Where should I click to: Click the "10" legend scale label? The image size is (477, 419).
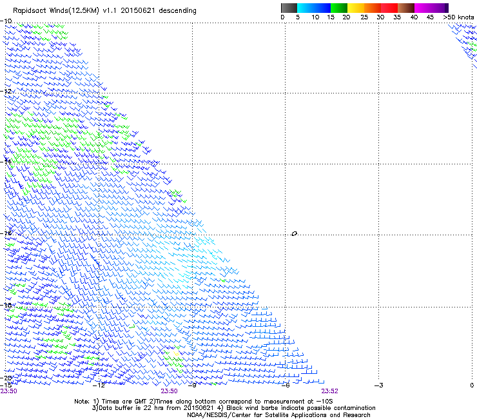(x=315, y=17)
